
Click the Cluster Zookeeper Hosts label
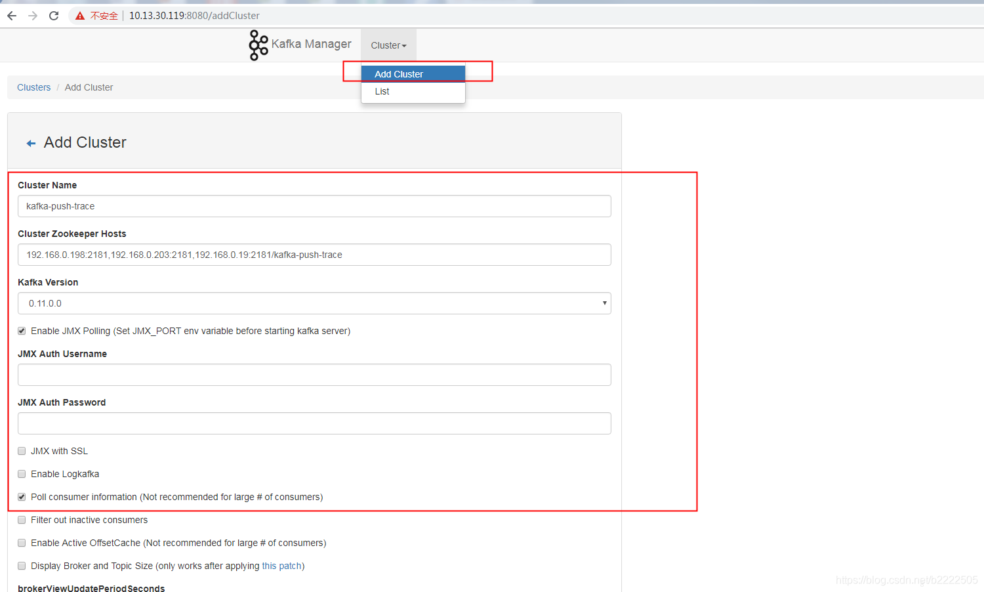pos(72,234)
